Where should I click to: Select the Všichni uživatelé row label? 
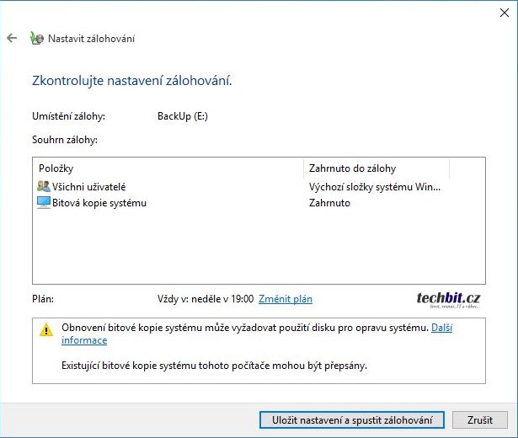[x=88, y=186]
